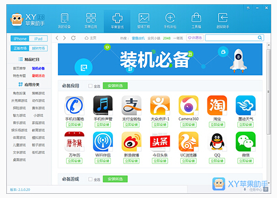This screenshot has height=198, width=277.
Task: Open the 许愿池 wishing pool button
Action: [x=195, y=38]
